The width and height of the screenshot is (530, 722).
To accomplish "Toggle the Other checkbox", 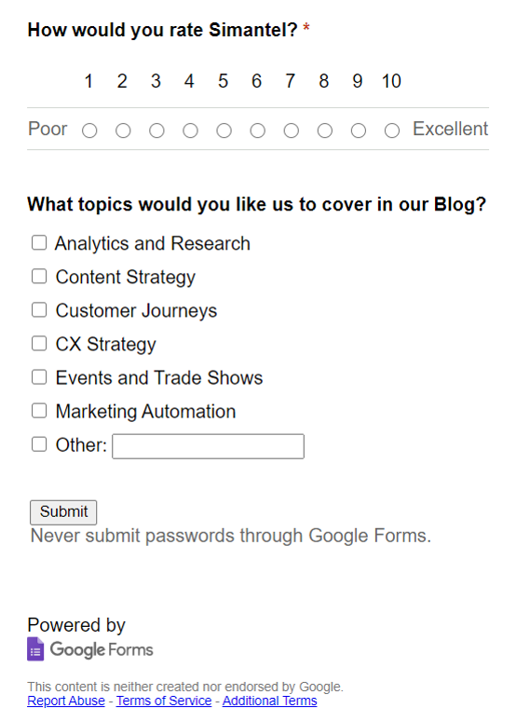I will [x=39, y=444].
